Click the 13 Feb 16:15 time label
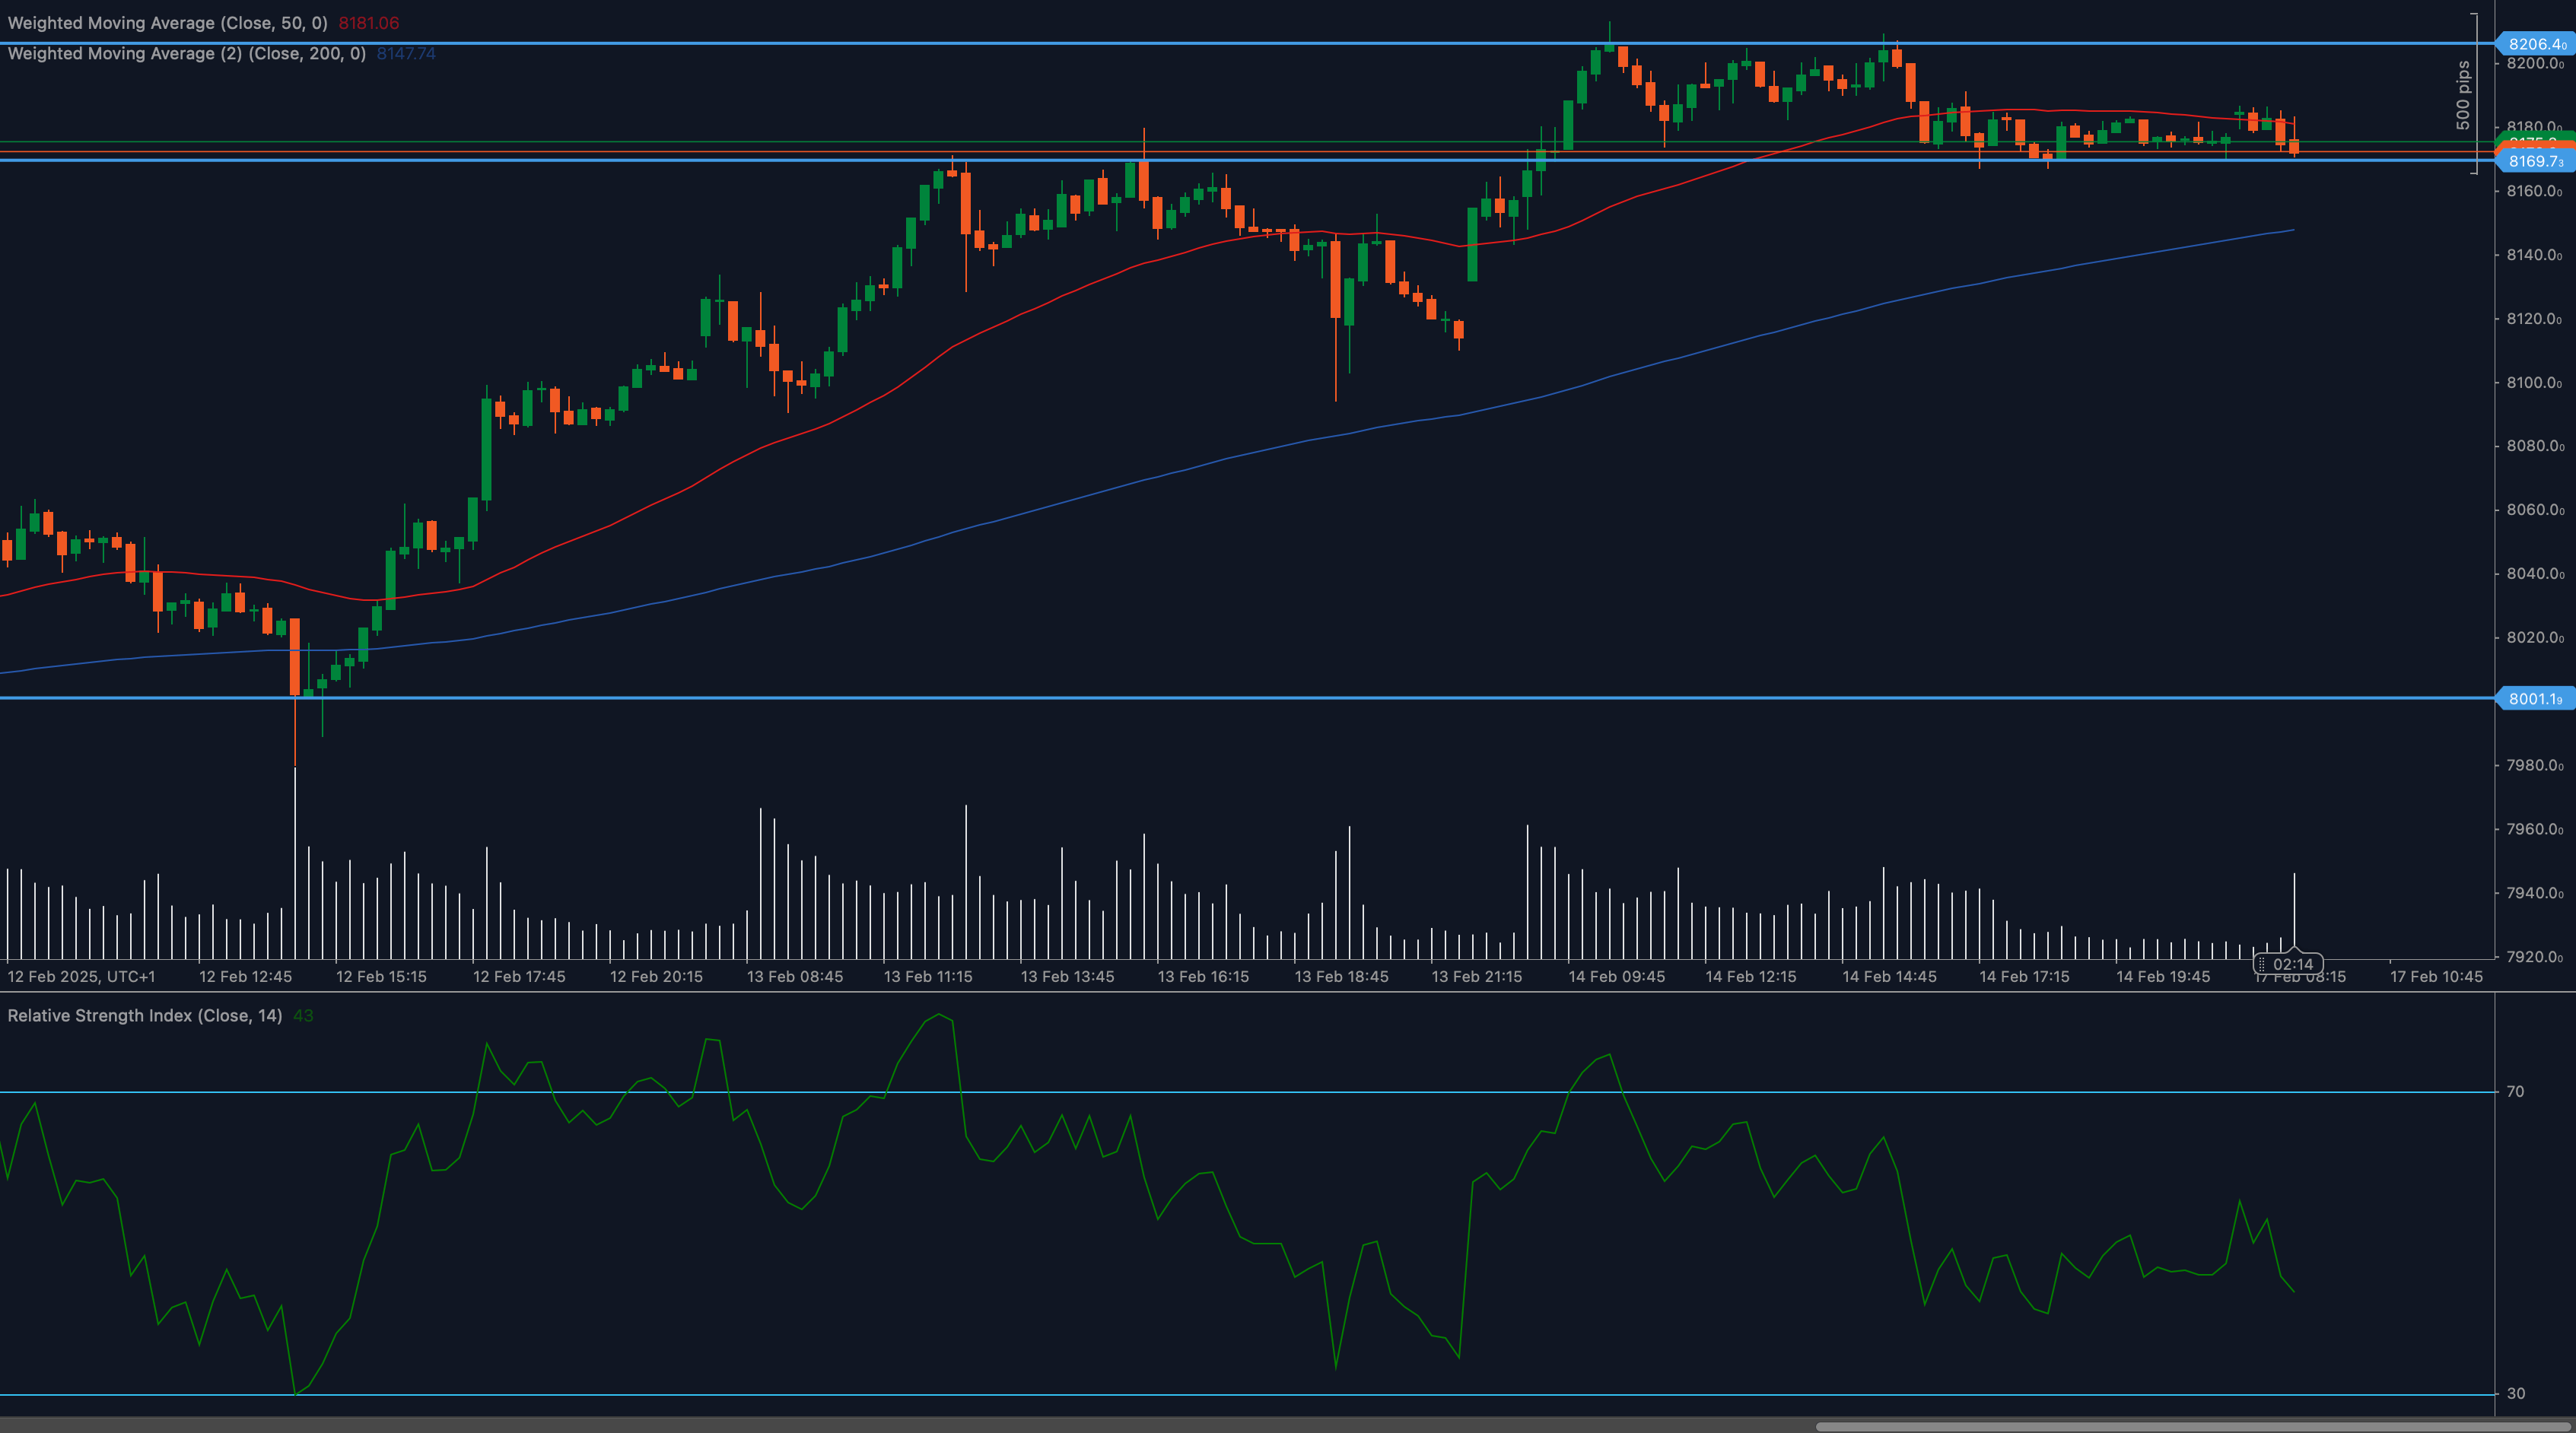Viewport: 2576px width, 1433px height. pyautogui.click(x=1203, y=977)
